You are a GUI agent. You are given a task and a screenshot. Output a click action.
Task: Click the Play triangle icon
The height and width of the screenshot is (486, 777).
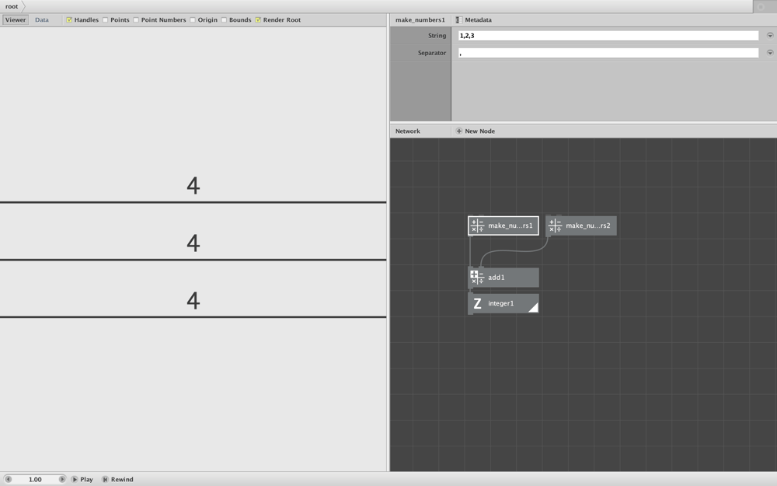pos(75,480)
